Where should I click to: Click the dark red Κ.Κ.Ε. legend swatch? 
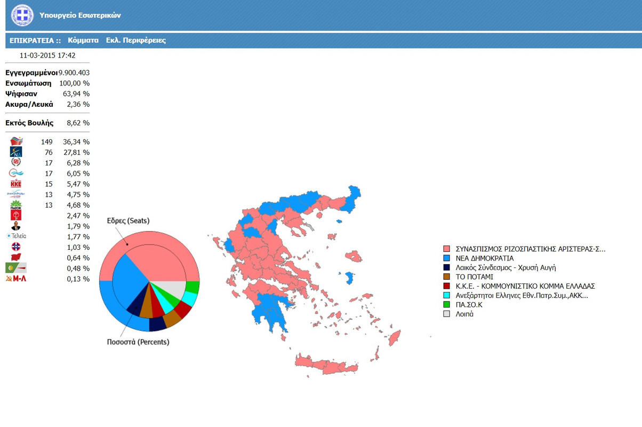[447, 287]
